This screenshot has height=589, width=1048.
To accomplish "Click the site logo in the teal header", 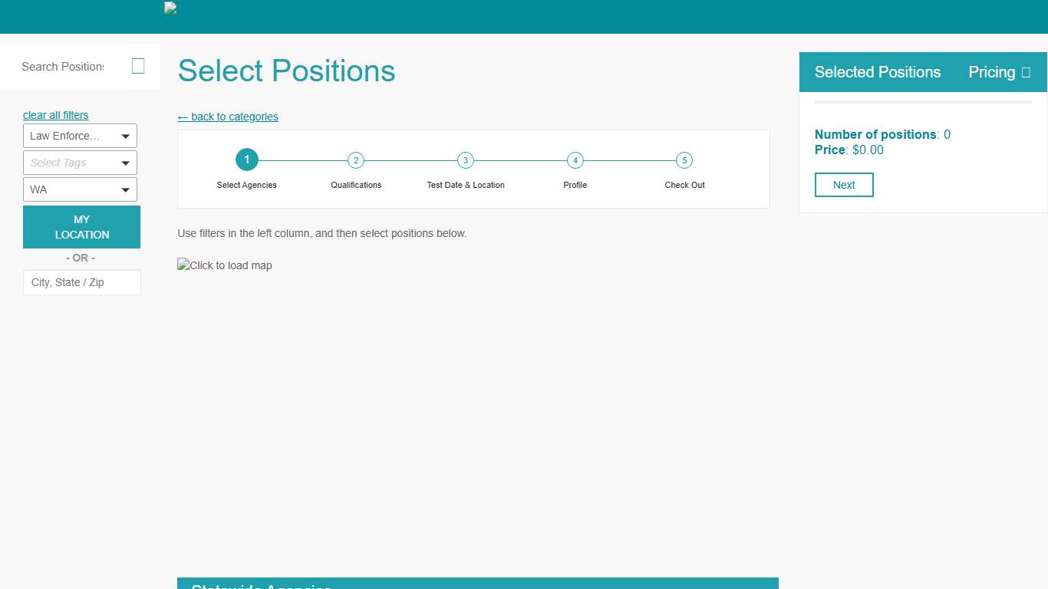I will click(170, 8).
